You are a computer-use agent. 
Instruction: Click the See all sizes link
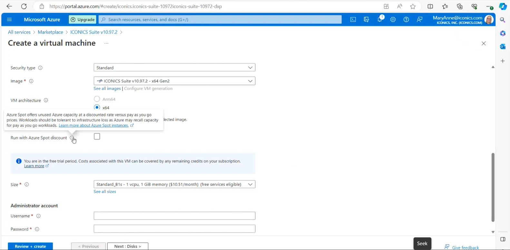(105, 191)
